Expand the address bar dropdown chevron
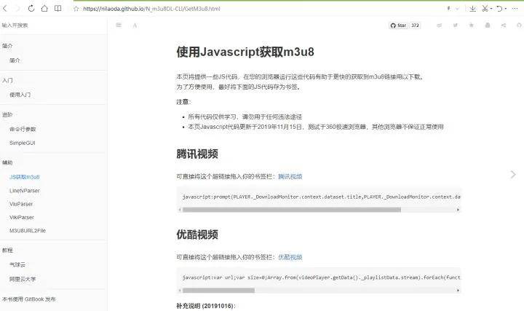The width and height of the screenshot is (524, 311). (457, 9)
